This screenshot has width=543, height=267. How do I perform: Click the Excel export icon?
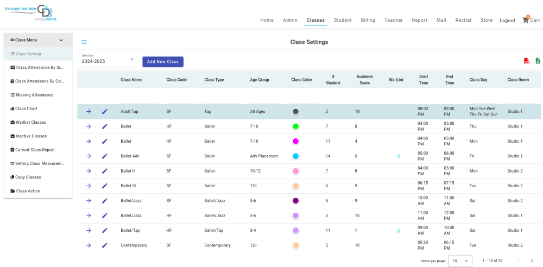(538, 61)
